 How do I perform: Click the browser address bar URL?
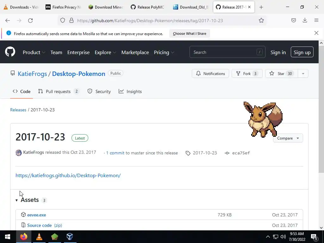click(x=150, y=21)
